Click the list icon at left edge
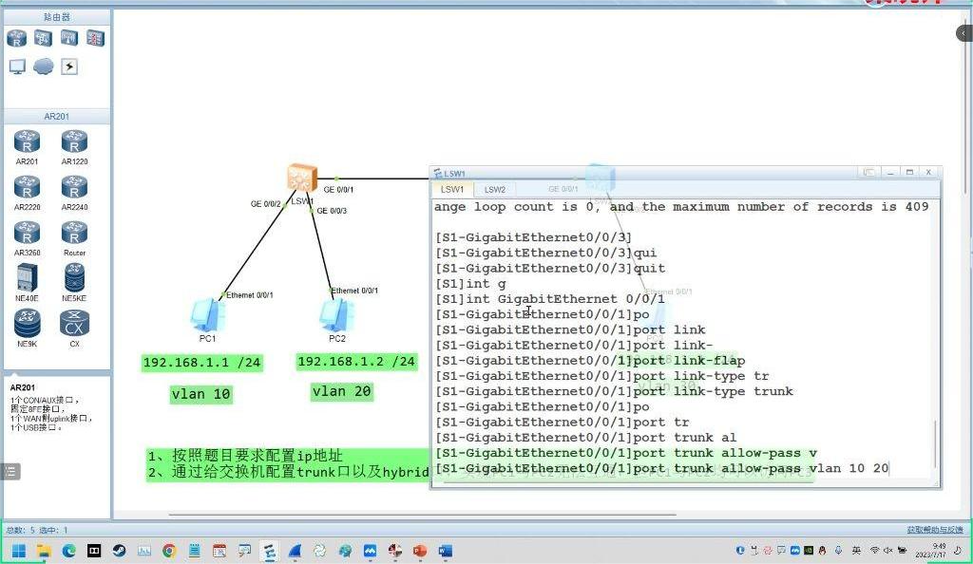The image size is (973, 564). [10, 472]
